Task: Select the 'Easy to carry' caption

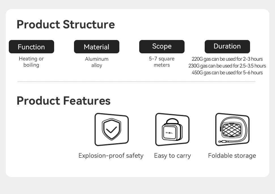Action: 172,156
